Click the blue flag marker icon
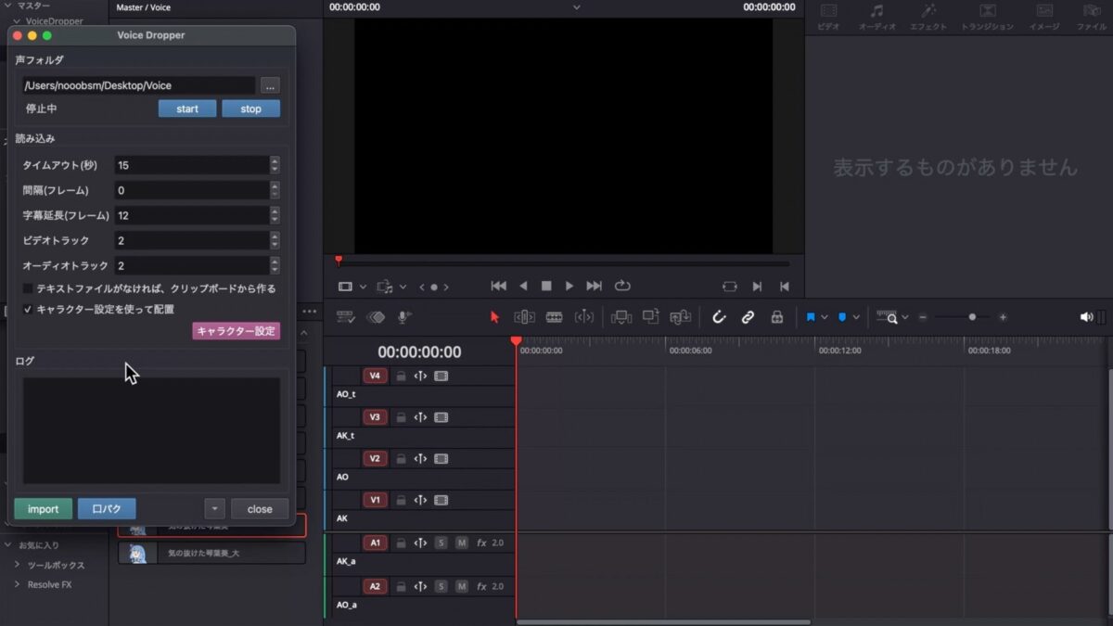The width and height of the screenshot is (1113, 626). pos(812,316)
